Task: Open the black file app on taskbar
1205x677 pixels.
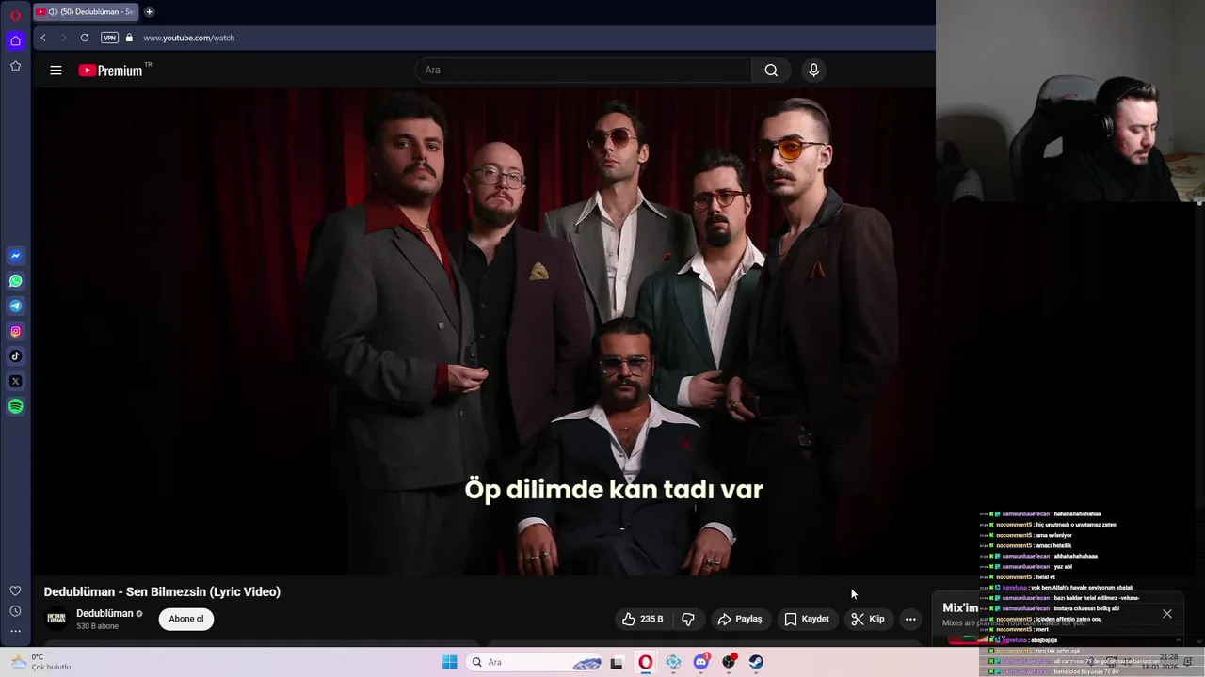Action: 617,662
